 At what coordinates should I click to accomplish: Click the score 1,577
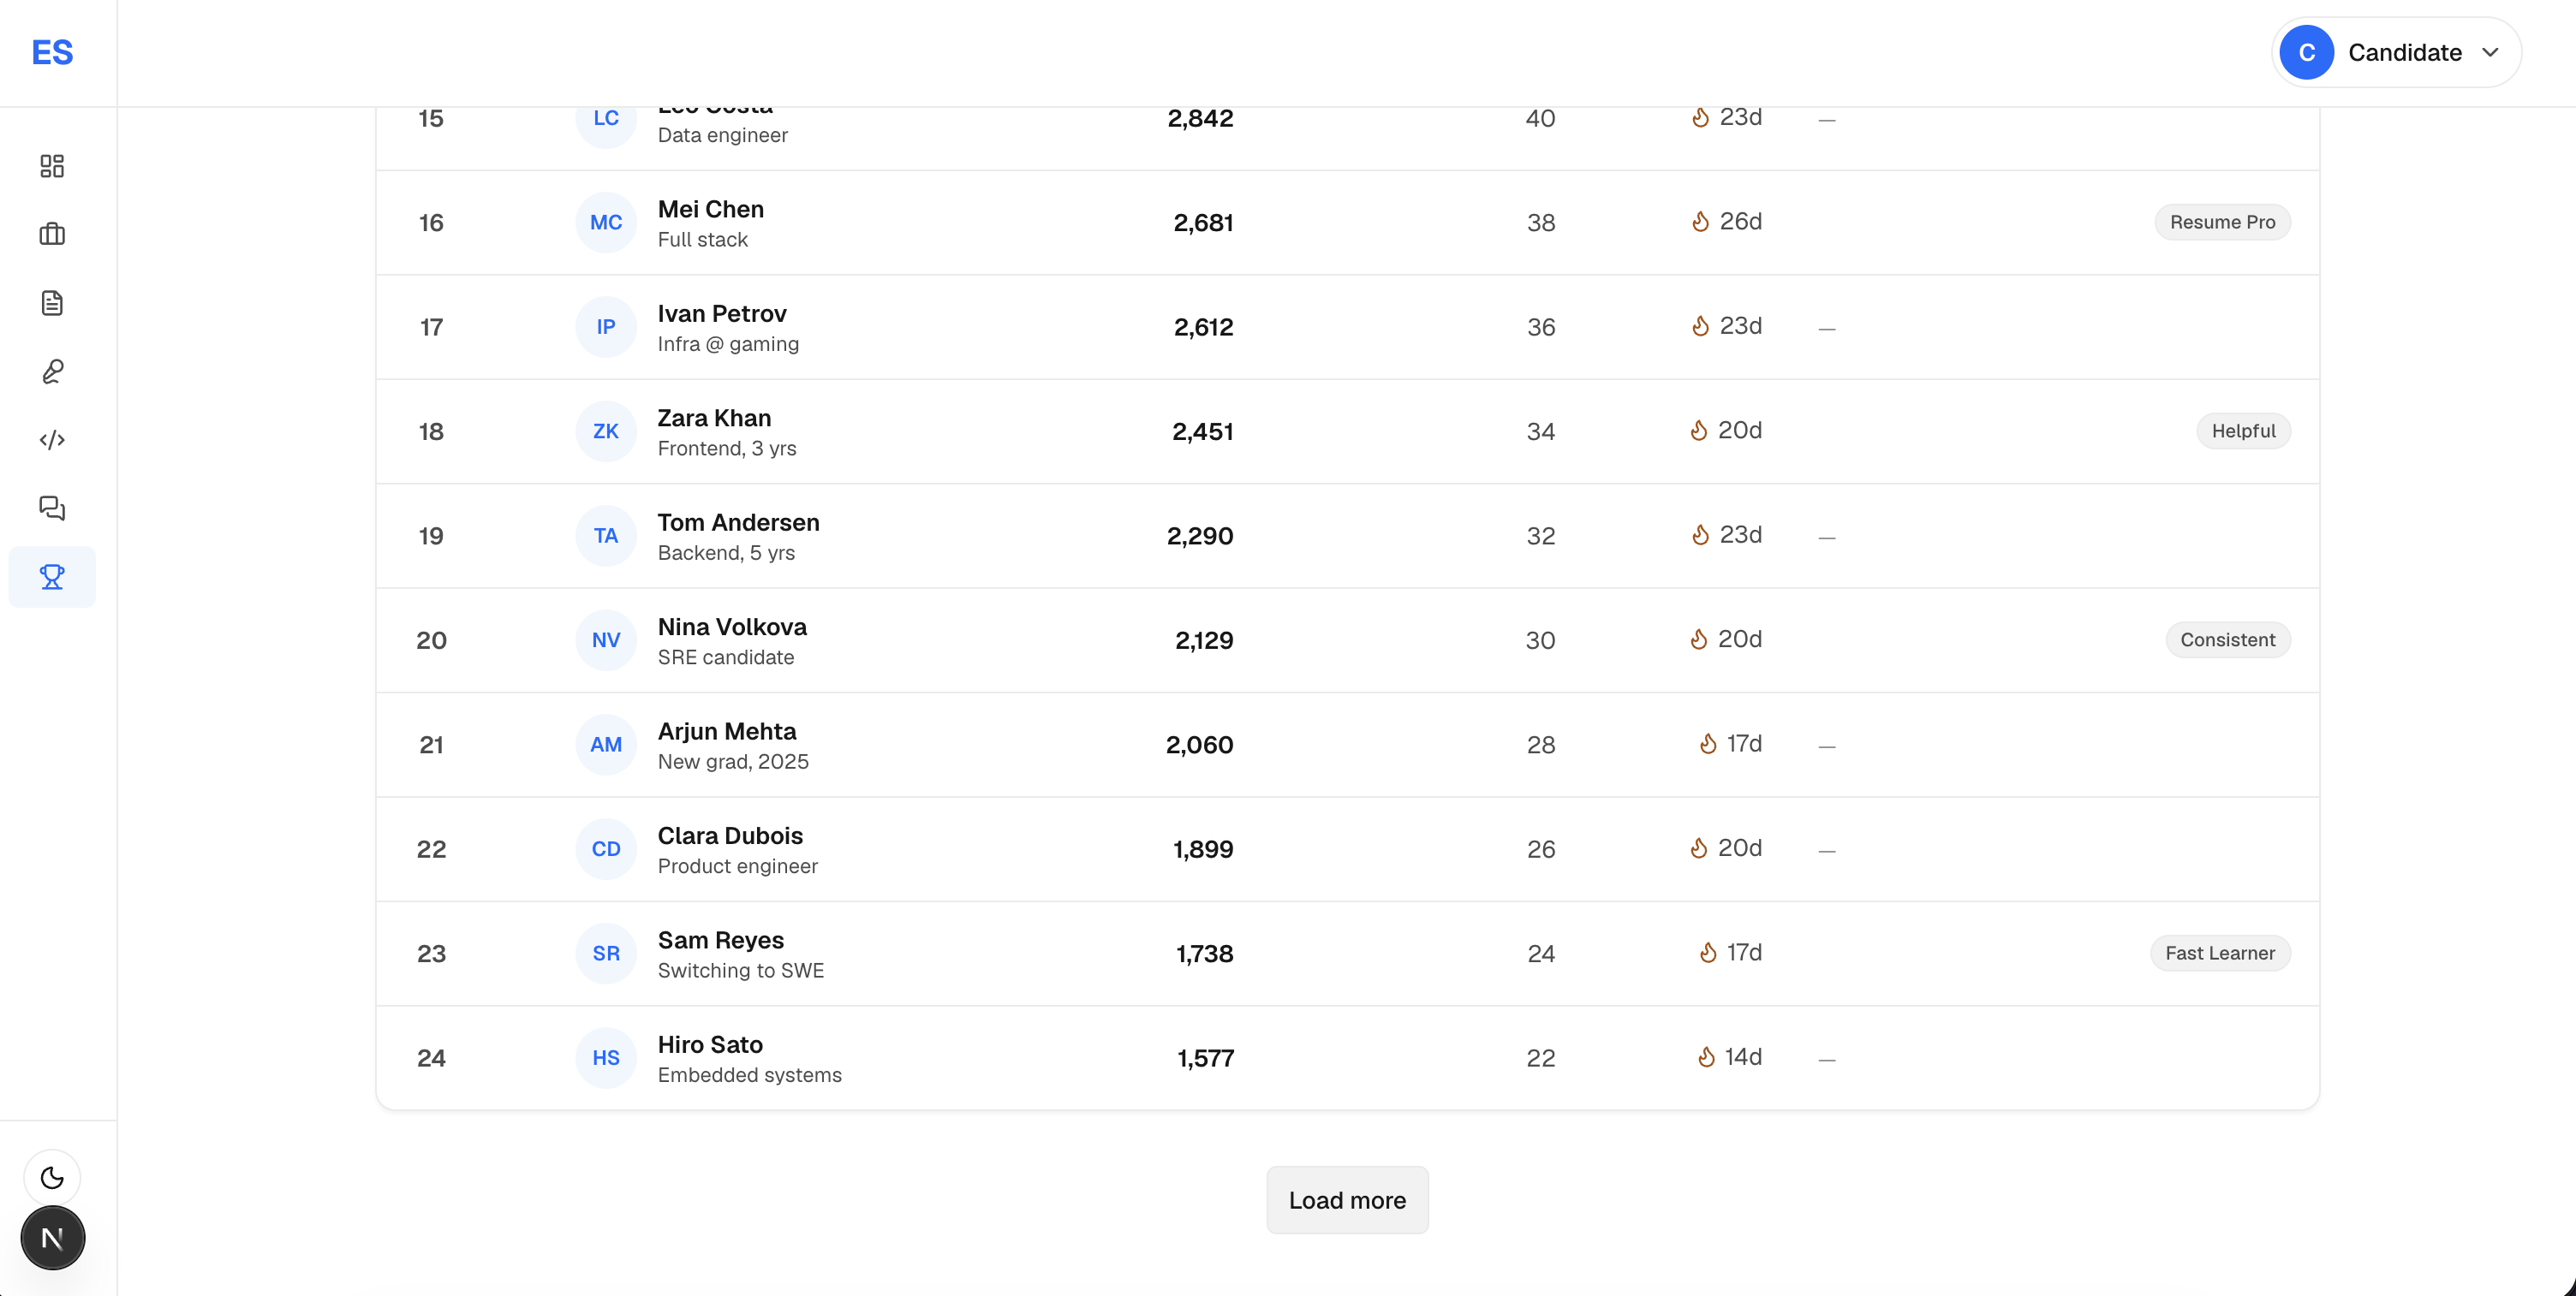[1205, 1058]
